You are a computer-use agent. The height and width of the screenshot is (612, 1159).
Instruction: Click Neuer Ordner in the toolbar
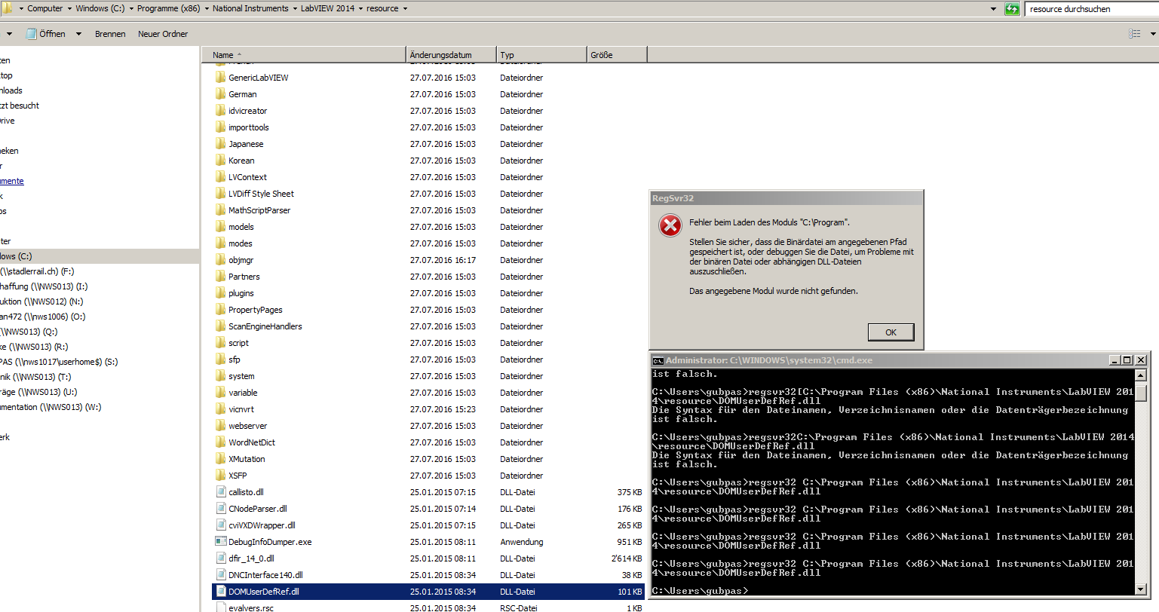[x=163, y=34]
